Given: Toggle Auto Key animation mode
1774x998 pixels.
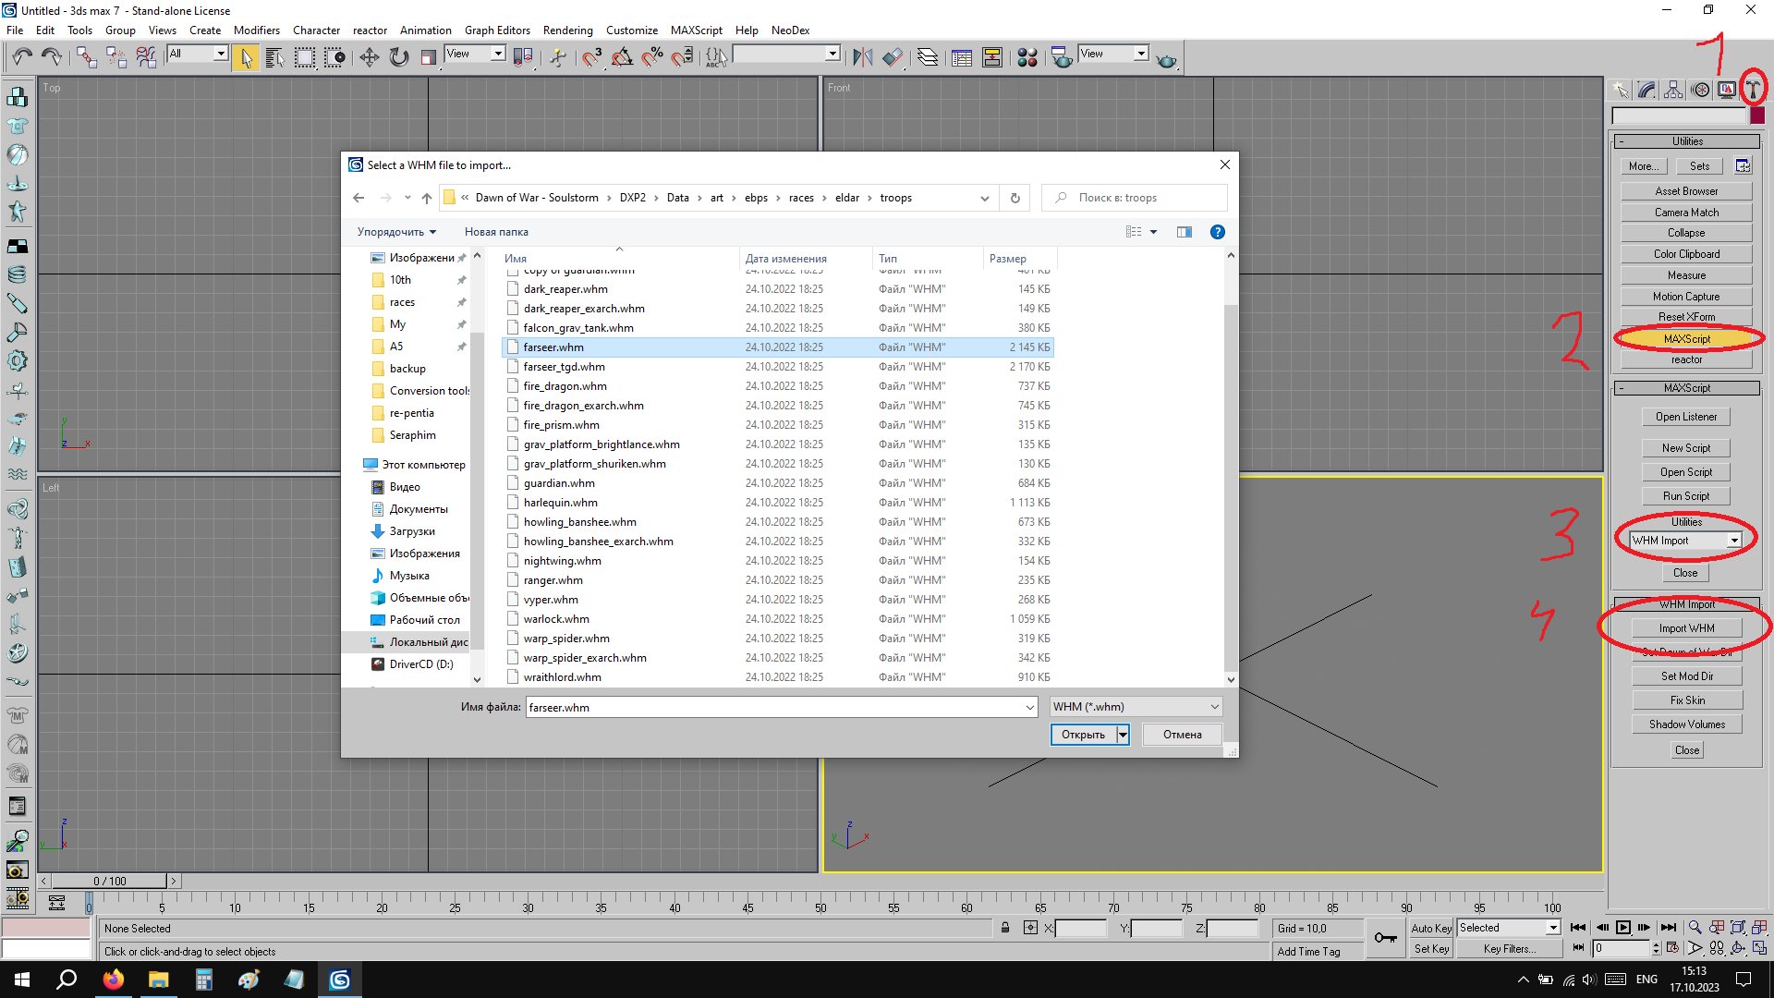Looking at the screenshot, I should coord(1431,928).
